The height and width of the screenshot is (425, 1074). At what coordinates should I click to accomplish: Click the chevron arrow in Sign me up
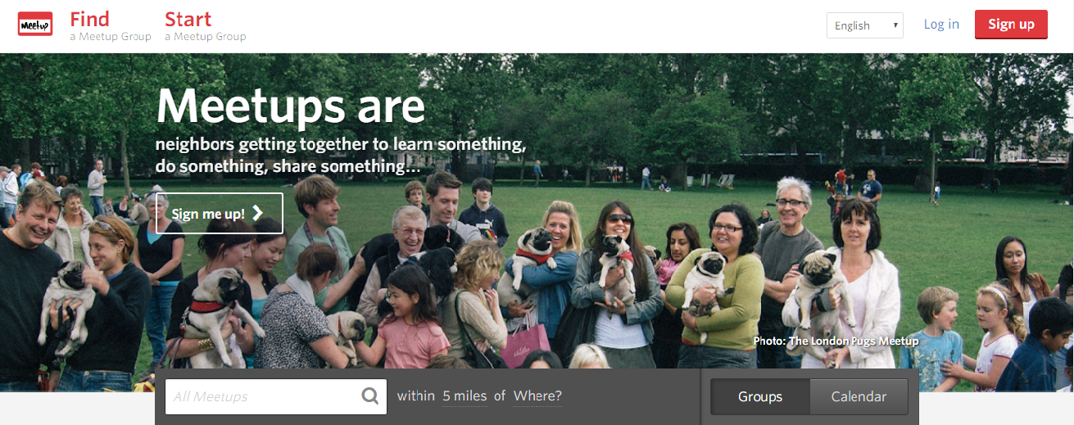[x=258, y=213]
